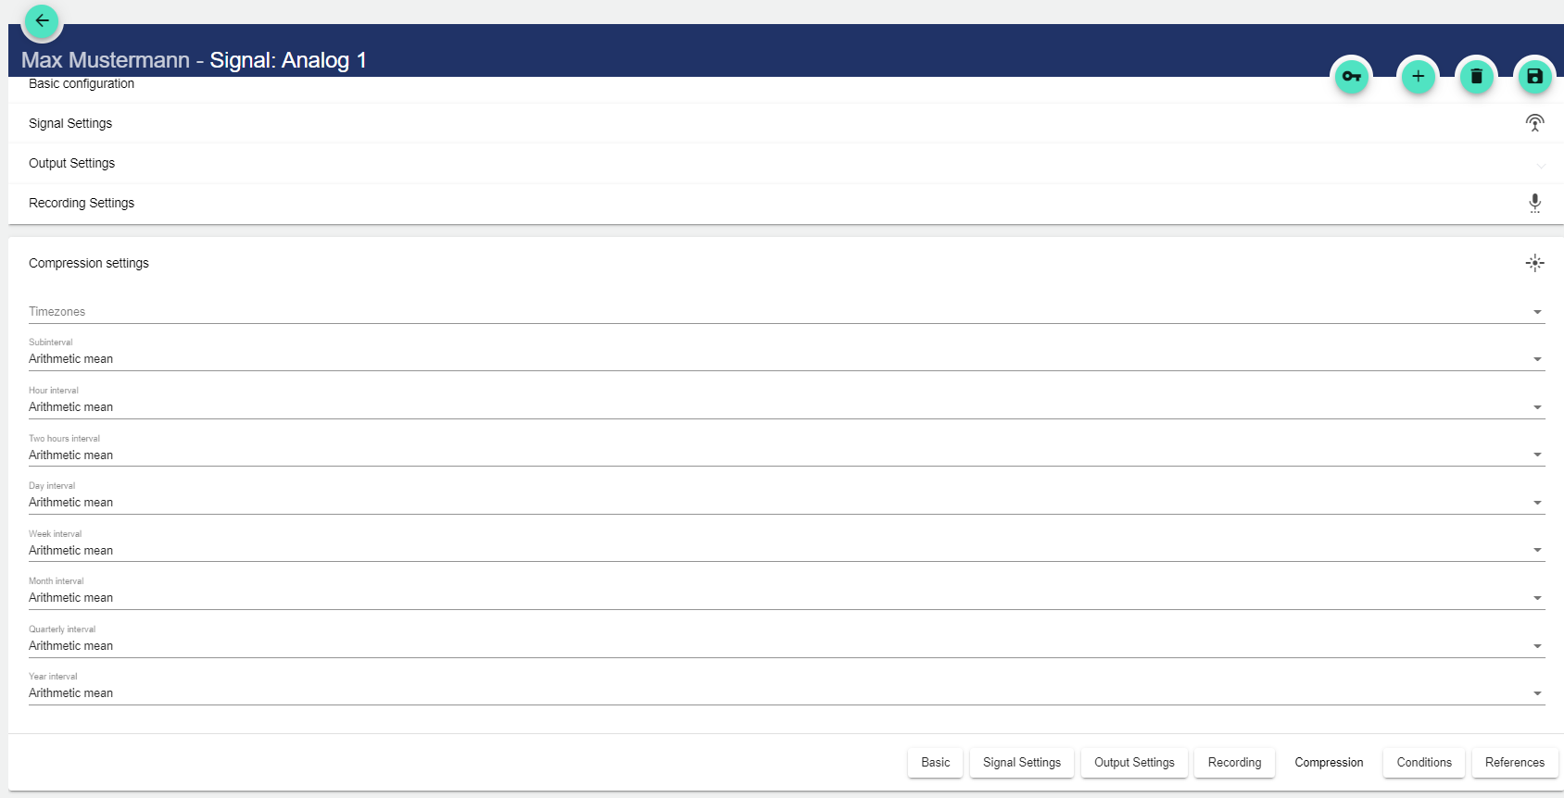Switch to the References tab
Image resolution: width=1564 pixels, height=798 pixels.
pos(1514,763)
